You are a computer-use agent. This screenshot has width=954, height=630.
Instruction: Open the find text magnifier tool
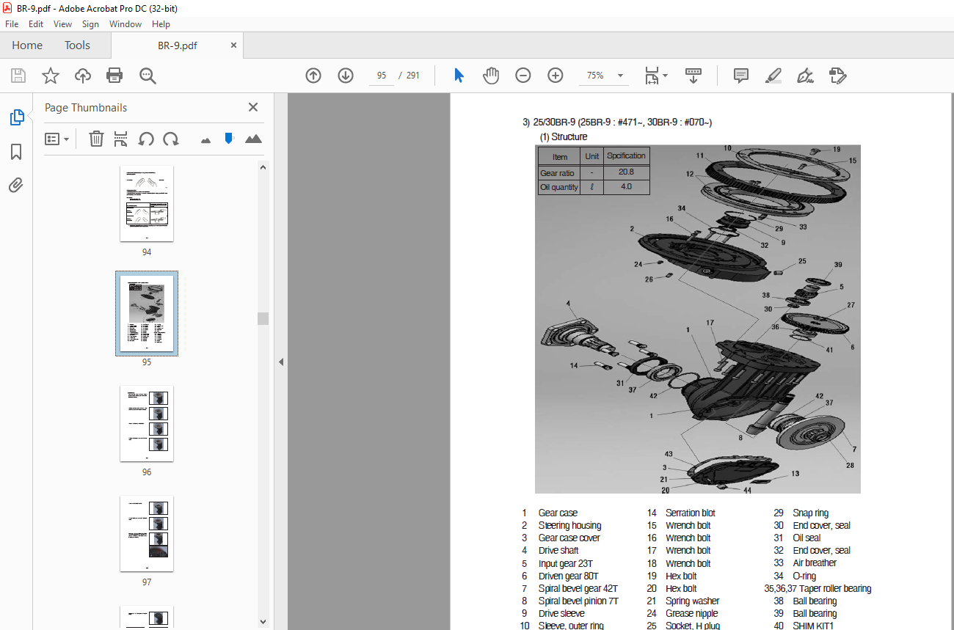148,76
